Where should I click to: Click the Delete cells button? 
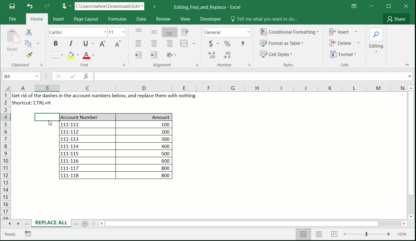point(340,43)
